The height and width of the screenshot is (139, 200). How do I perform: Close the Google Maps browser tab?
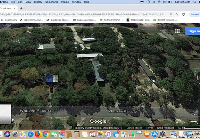[15, 8]
